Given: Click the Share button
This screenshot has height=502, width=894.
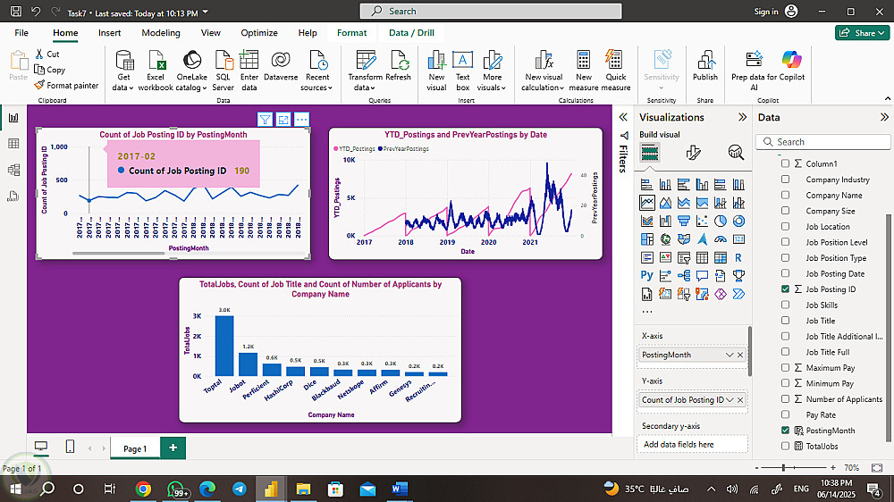Looking at the screenshot, I should [863, 33].
